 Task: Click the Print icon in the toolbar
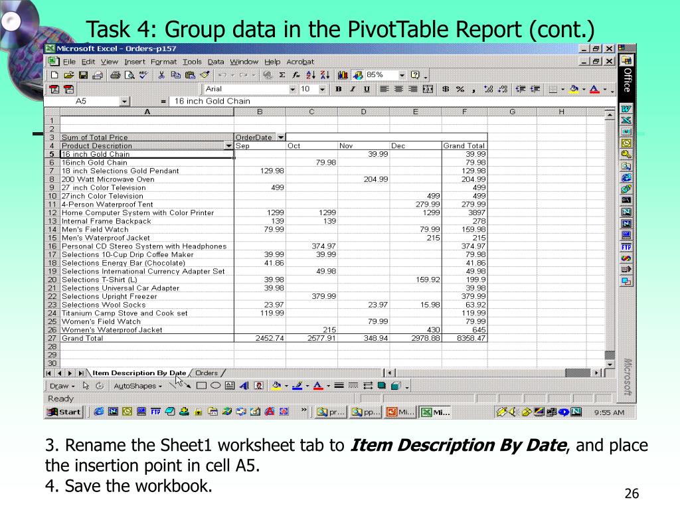coord(115,76)
